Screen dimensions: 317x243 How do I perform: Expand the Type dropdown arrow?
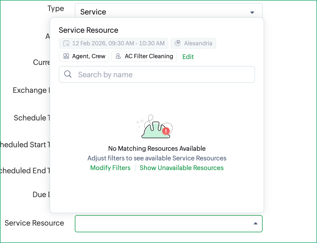pyautogui.click(x=252, y=12)
